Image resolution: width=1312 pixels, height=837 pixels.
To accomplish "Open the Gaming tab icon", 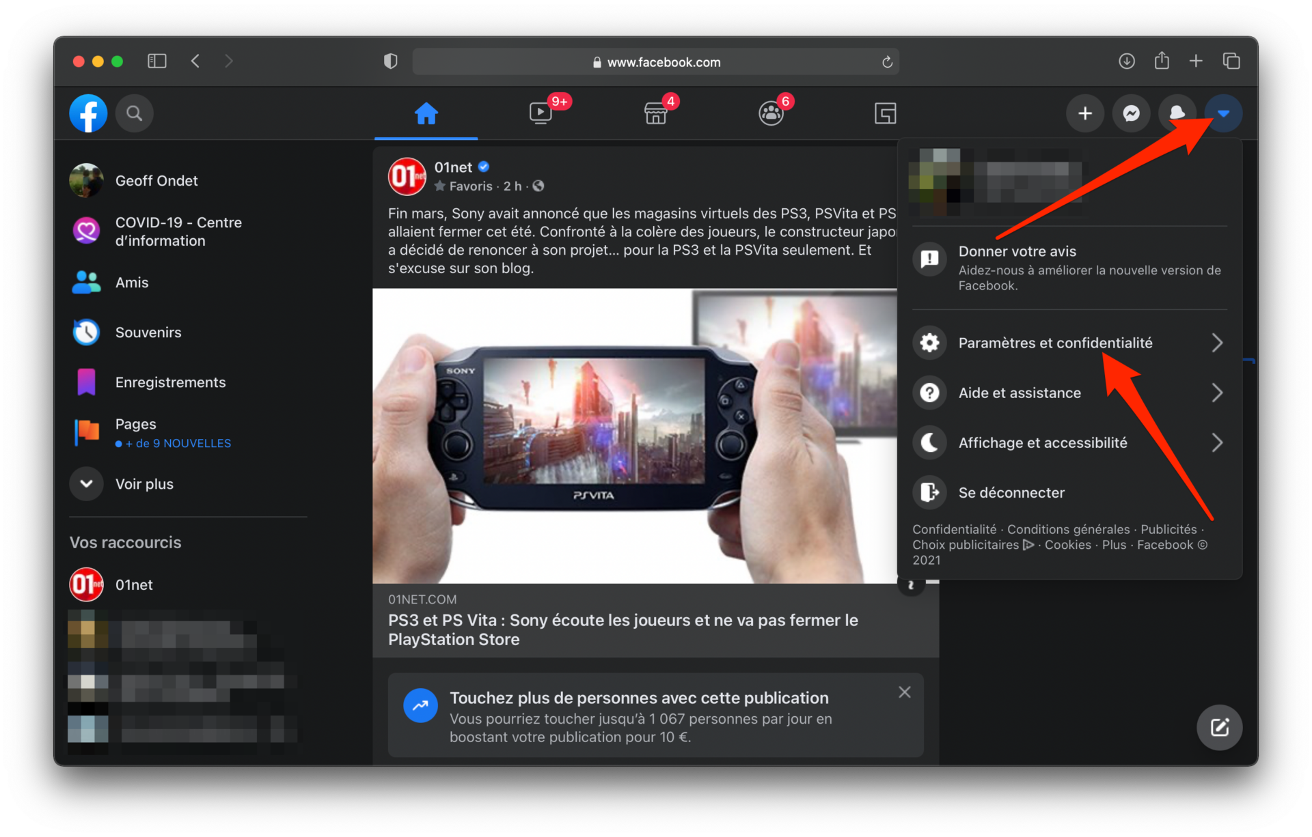I will tap(886, 113).
